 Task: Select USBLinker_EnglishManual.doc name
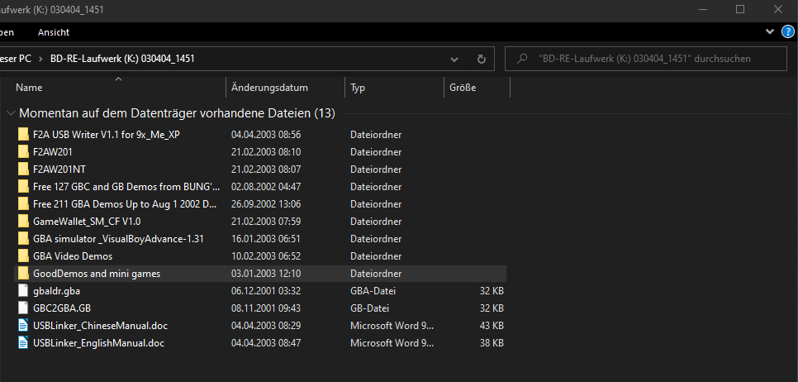[x=99, y=343]
